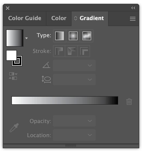
Task: Pick a color with the eyedropper icon
Action: coord(14,128)
